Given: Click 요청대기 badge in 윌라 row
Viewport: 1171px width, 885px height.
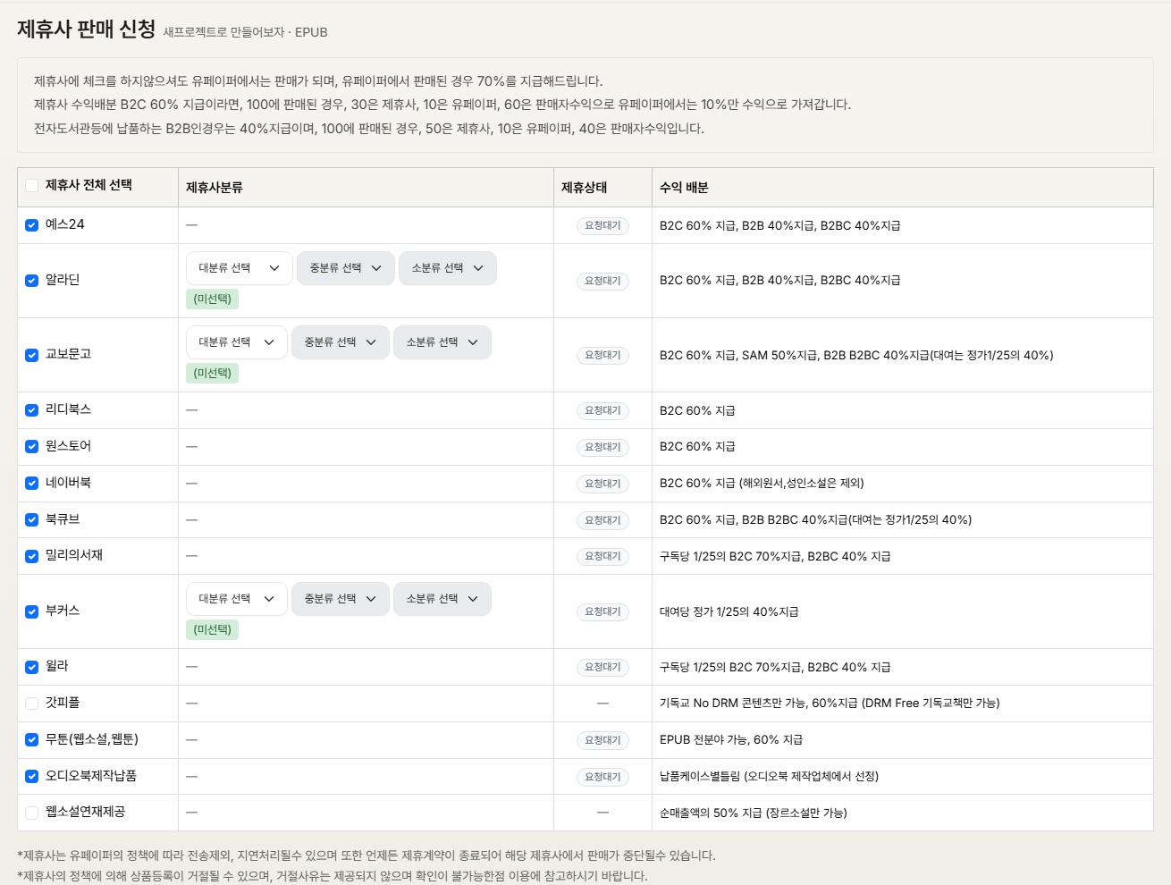Looking at the screenshot, I should [602, 668].
